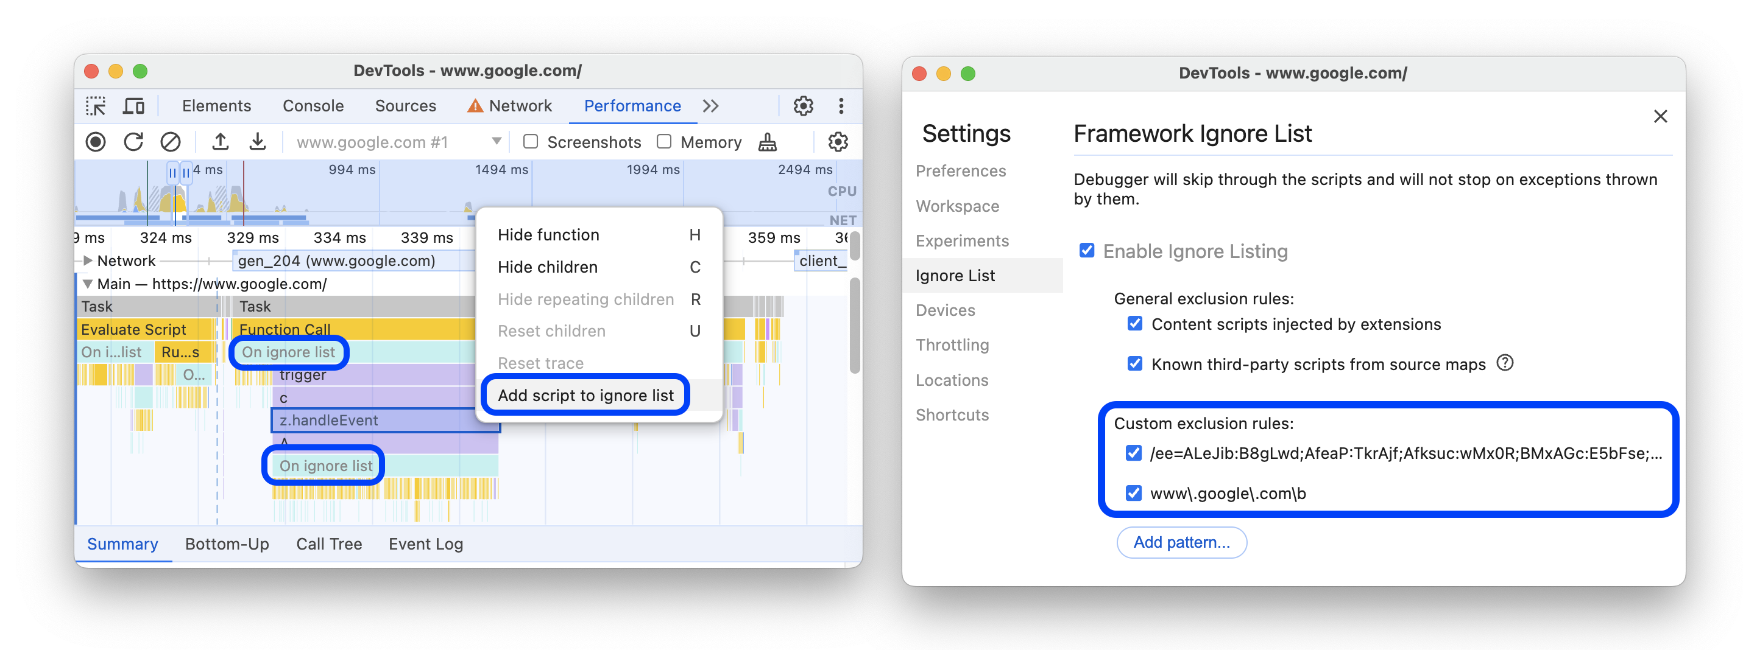Trigger garbage collection with the broom icon
The height and width of the screenshot is (650, 1743).
(x=767, y=142)
